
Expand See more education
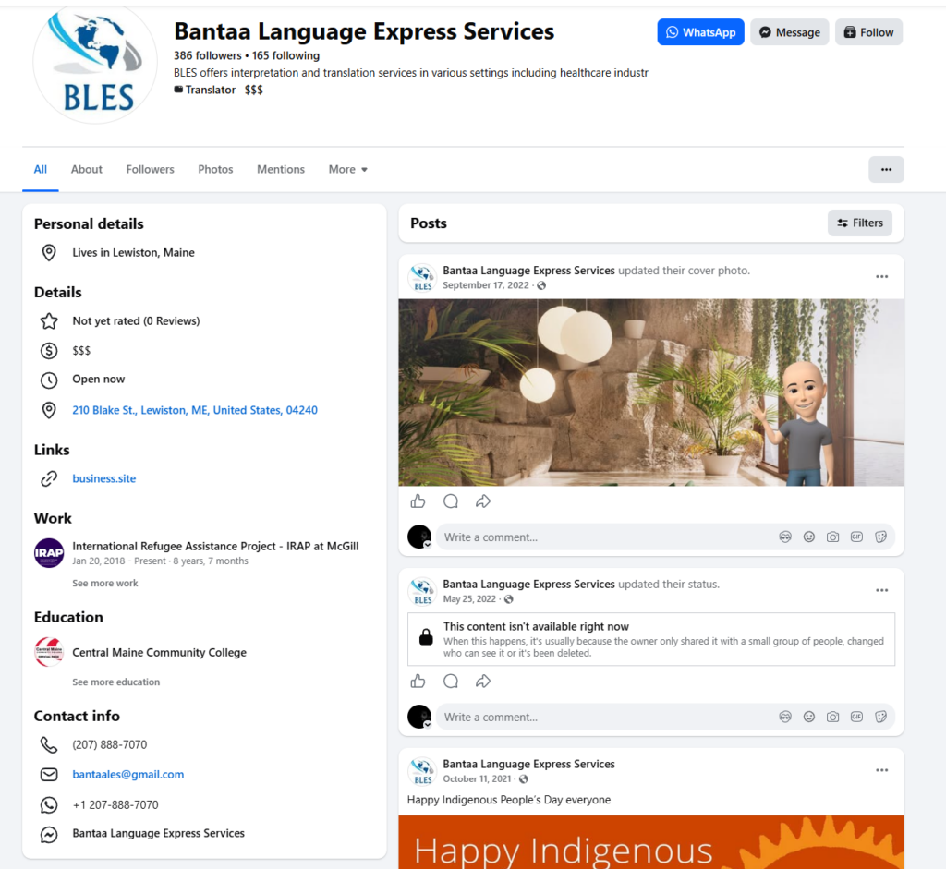115,682
